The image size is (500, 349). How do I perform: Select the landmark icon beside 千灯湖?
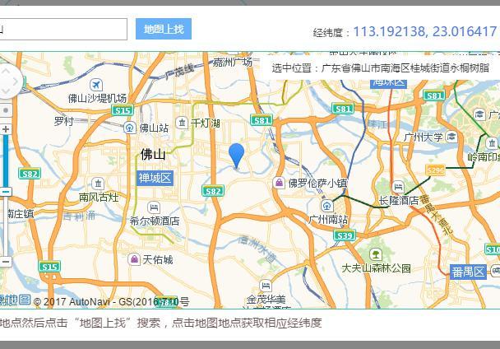(182, 123)
